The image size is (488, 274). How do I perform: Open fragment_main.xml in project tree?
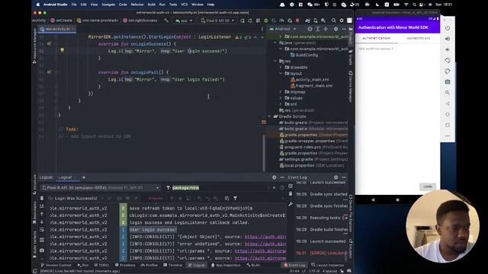311,86
